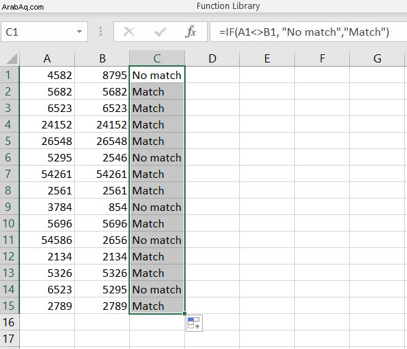Click the Select All corner triangle

(x=12, y=58)
